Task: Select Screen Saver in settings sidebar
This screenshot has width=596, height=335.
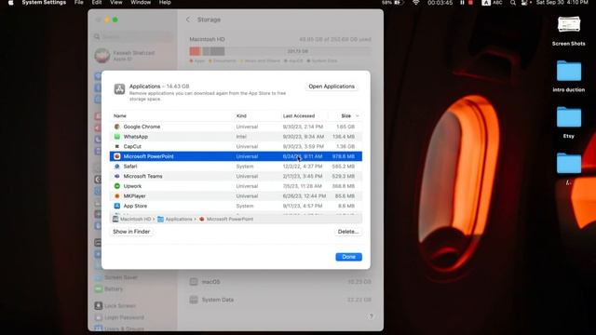Action: pyautogui.click(x=116, y=277)
